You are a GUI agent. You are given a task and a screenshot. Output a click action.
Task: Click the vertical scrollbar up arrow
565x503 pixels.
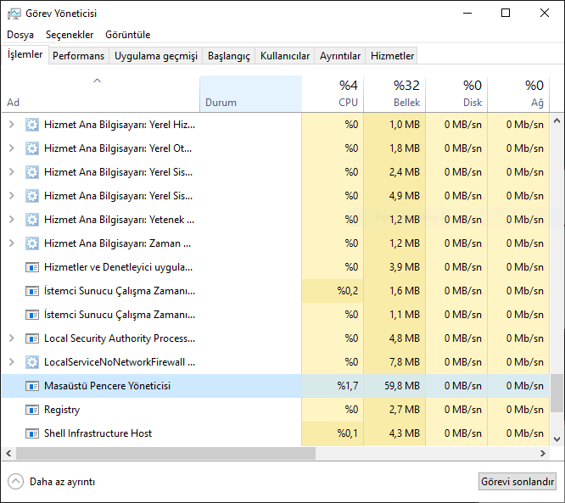click(x=557, y=120)
